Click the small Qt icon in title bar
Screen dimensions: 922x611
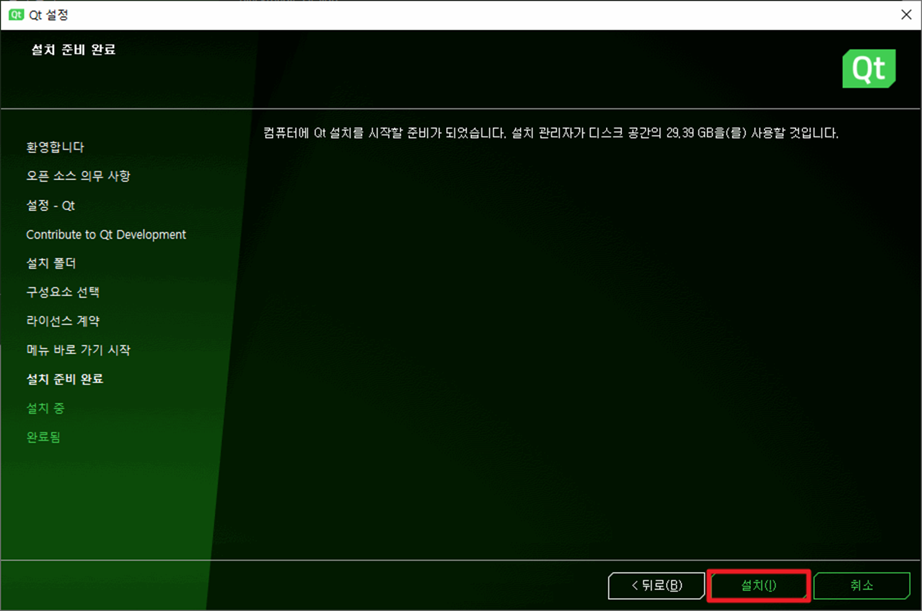16,14
